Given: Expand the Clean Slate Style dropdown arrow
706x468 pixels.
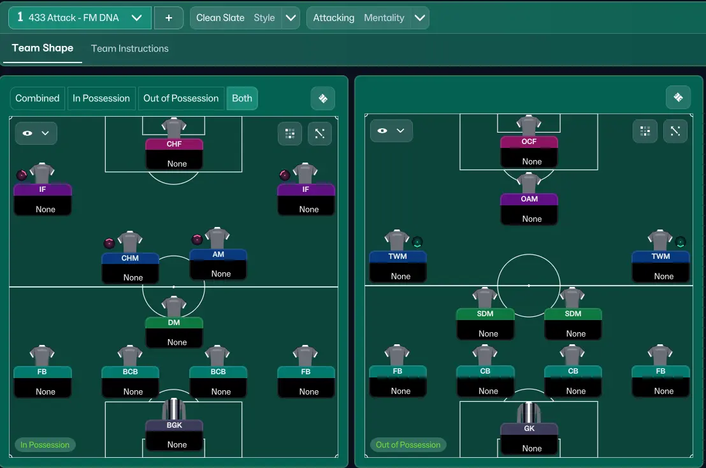Looking at the screenshot, I should click(x=291, y=18).
